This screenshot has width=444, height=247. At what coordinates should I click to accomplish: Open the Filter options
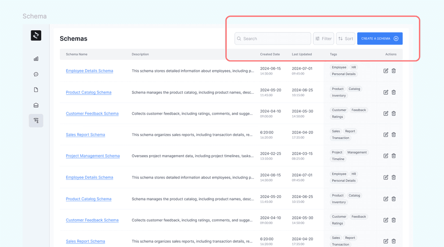click(323, 39)
